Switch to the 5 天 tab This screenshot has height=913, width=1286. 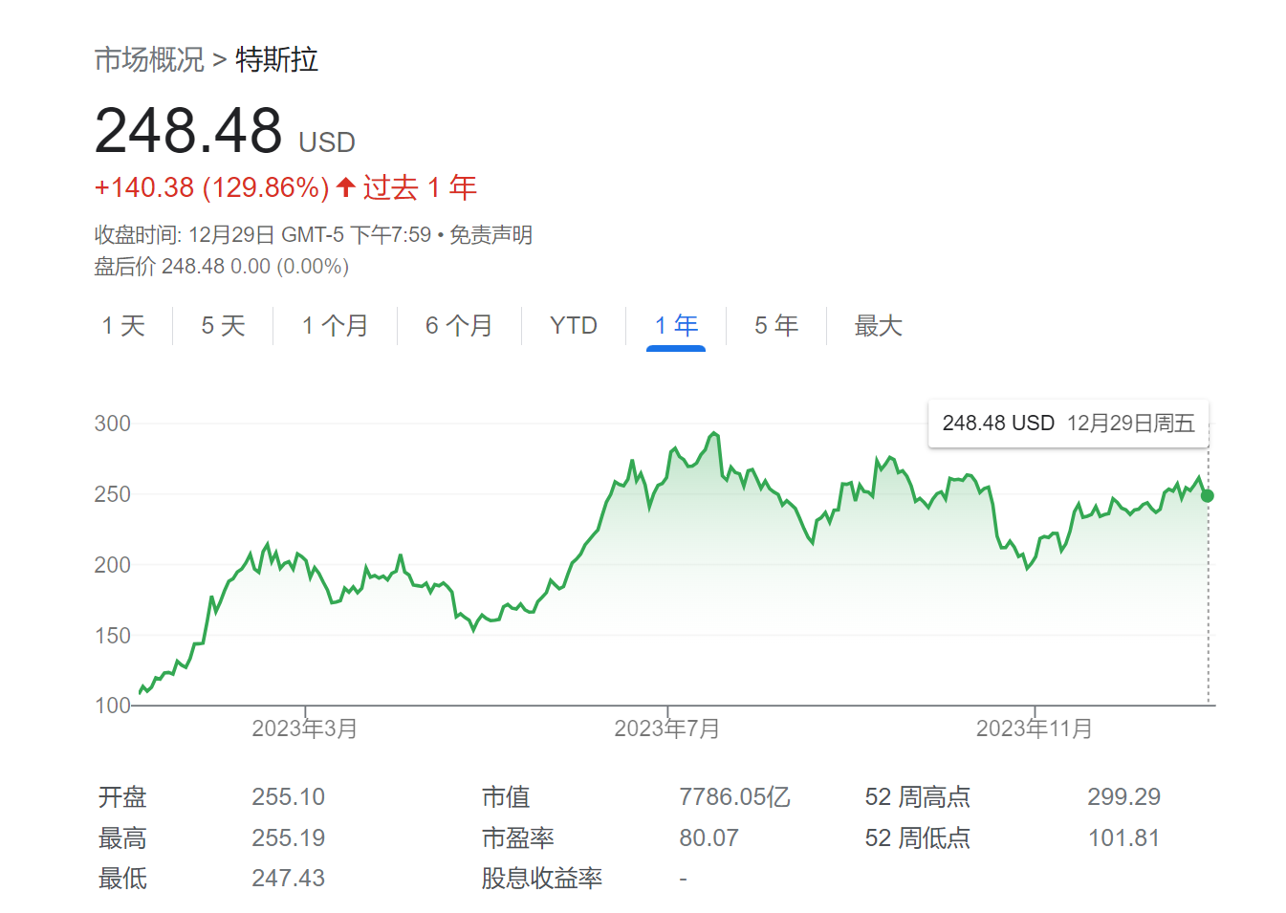[223, 326]
